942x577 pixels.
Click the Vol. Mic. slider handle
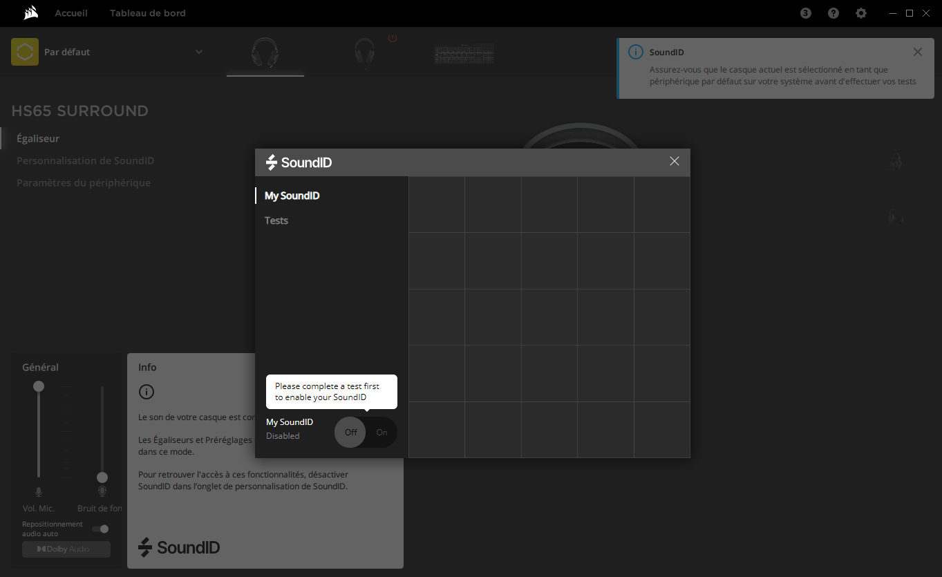(x=39, y=386)
